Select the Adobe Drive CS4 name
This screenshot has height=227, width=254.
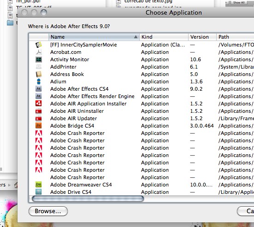[71, 192]
